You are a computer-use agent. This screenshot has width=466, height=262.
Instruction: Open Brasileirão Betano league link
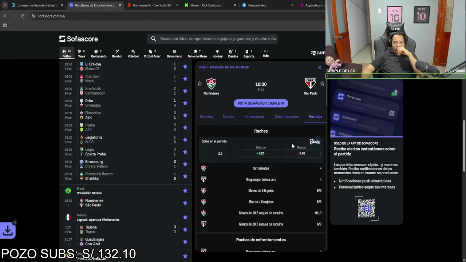coord(89,193)
